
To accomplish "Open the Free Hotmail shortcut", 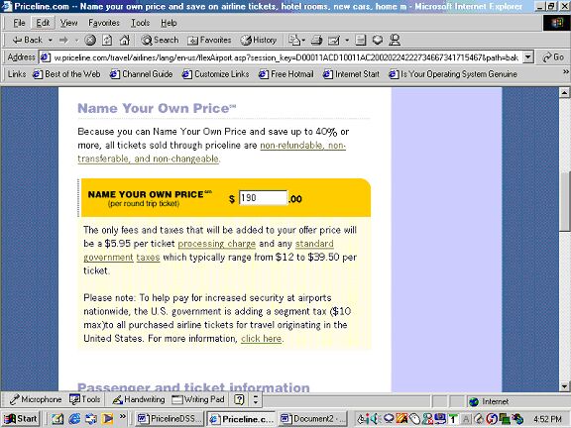I will click(x=286, y=74).
